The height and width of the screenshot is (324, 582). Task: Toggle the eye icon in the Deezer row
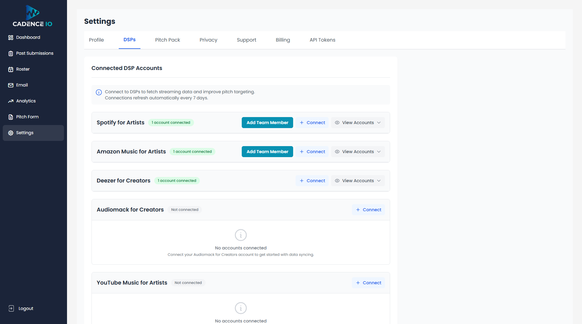click(x=337, y=181)
